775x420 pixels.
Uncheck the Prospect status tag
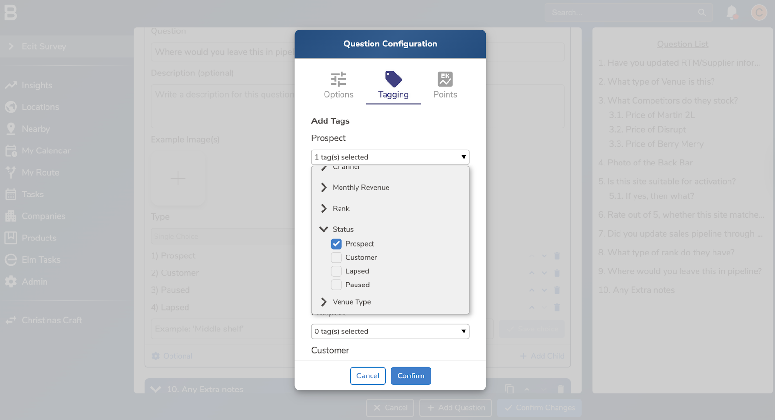(x=336, y=244)
